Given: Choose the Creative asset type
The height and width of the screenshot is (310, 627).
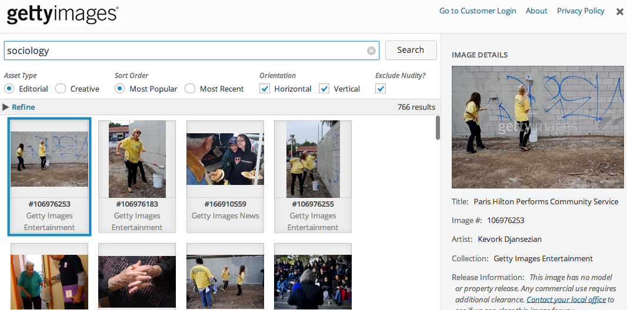Looking at the screenshot, I should coord(61,89).
